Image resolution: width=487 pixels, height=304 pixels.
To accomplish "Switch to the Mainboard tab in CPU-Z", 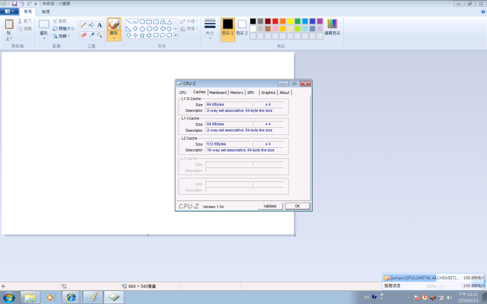I will pos(218,93).
